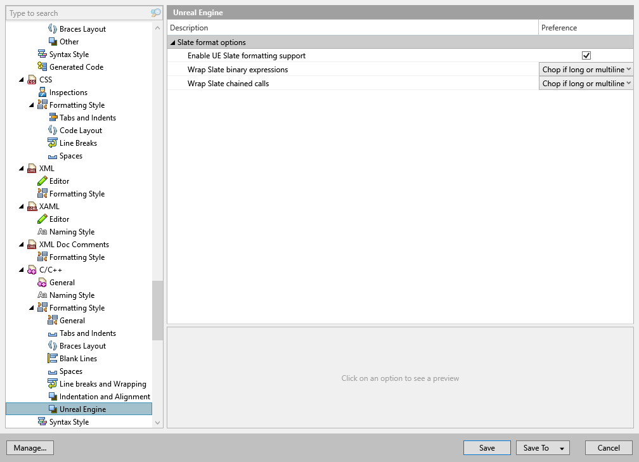
Task: Click the Blank Lines icon
Action: [x=53, y=359]
